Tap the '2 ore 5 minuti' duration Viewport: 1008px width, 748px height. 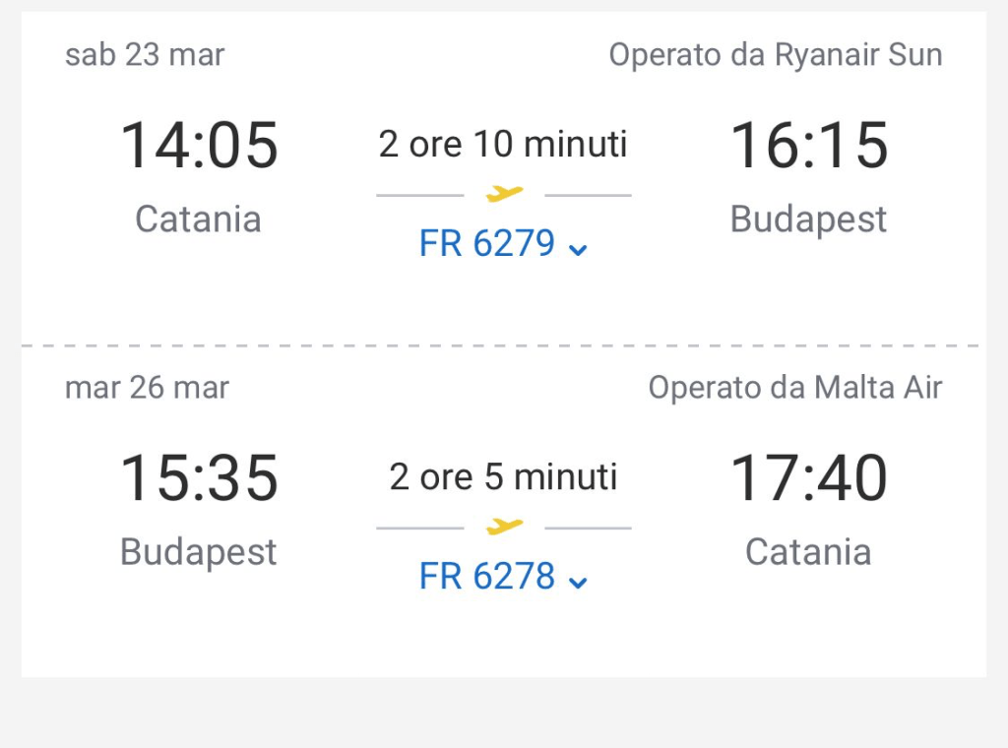[x=503, y=477]
